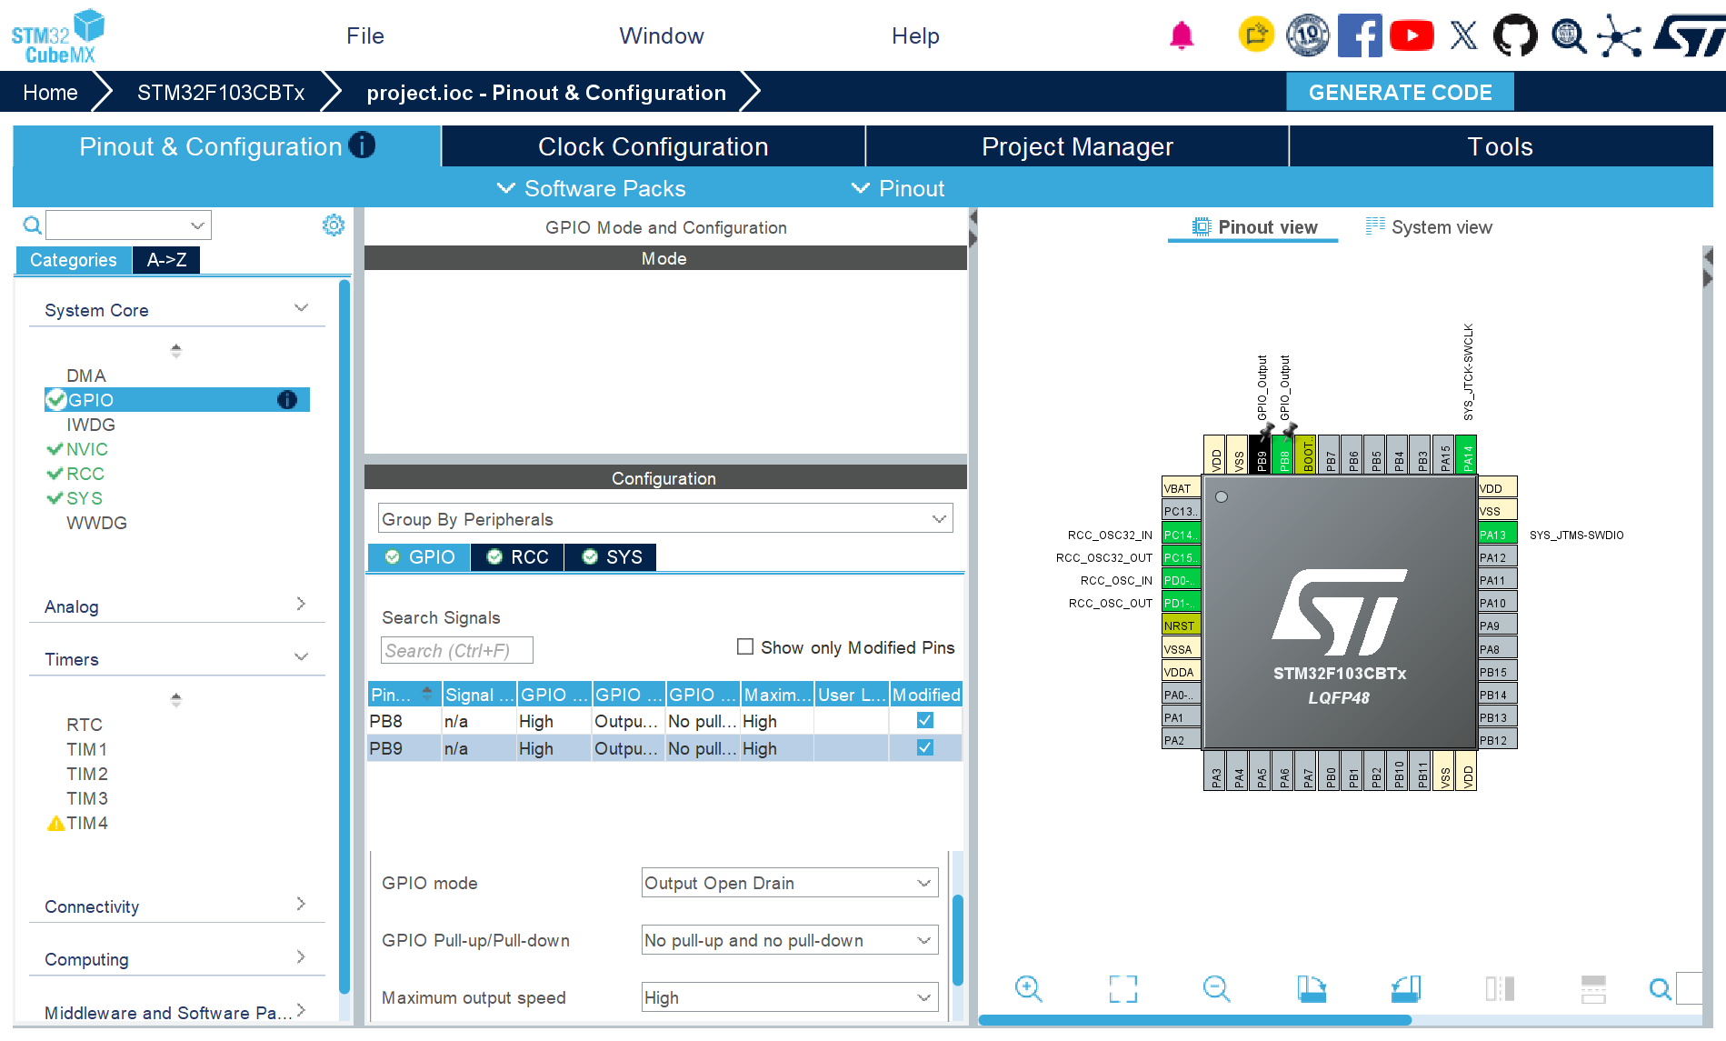Open the Group By Peripherals dropdown
1726x1041 pixels.
[x=665, y=518]
